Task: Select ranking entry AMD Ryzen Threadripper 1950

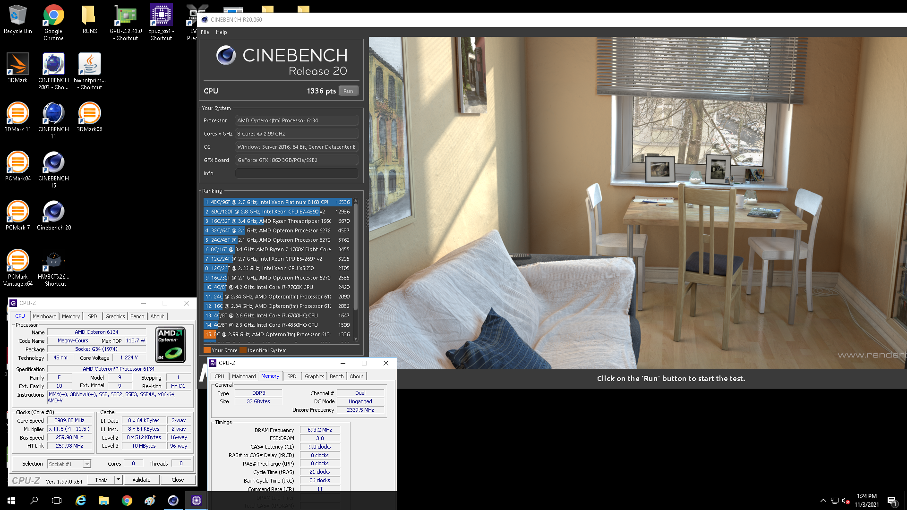Action: pyautogui.click(x=277, y=221)
